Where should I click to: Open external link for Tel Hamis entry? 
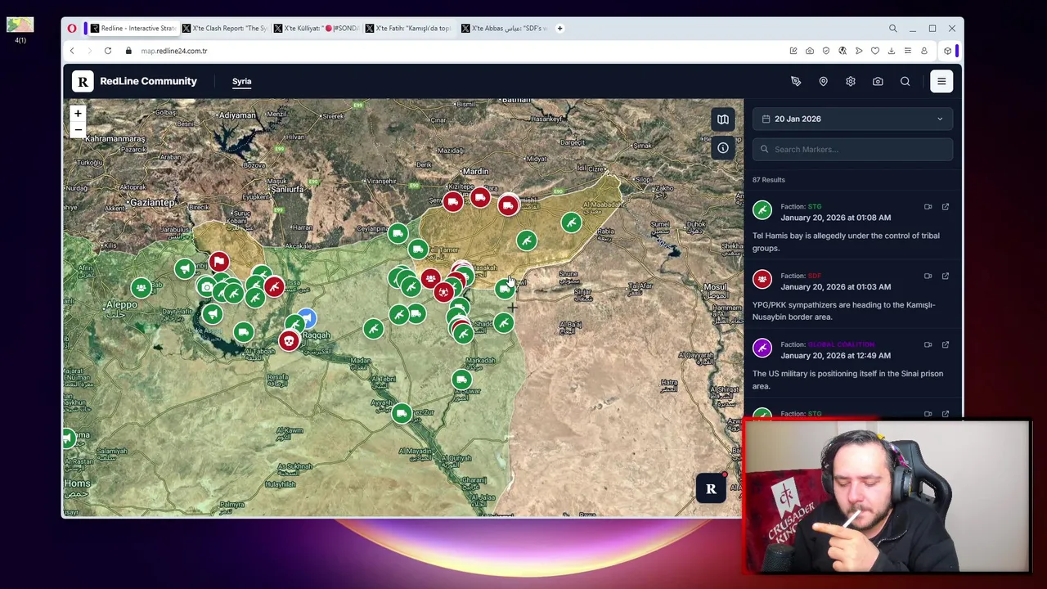click(x=945, y=207)
